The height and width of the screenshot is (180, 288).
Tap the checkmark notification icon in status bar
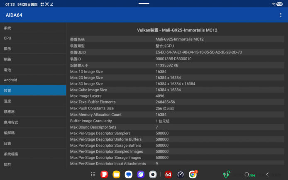point(51,4)
